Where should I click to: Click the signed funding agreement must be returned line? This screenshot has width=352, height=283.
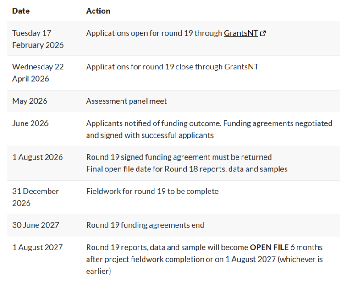179,157
